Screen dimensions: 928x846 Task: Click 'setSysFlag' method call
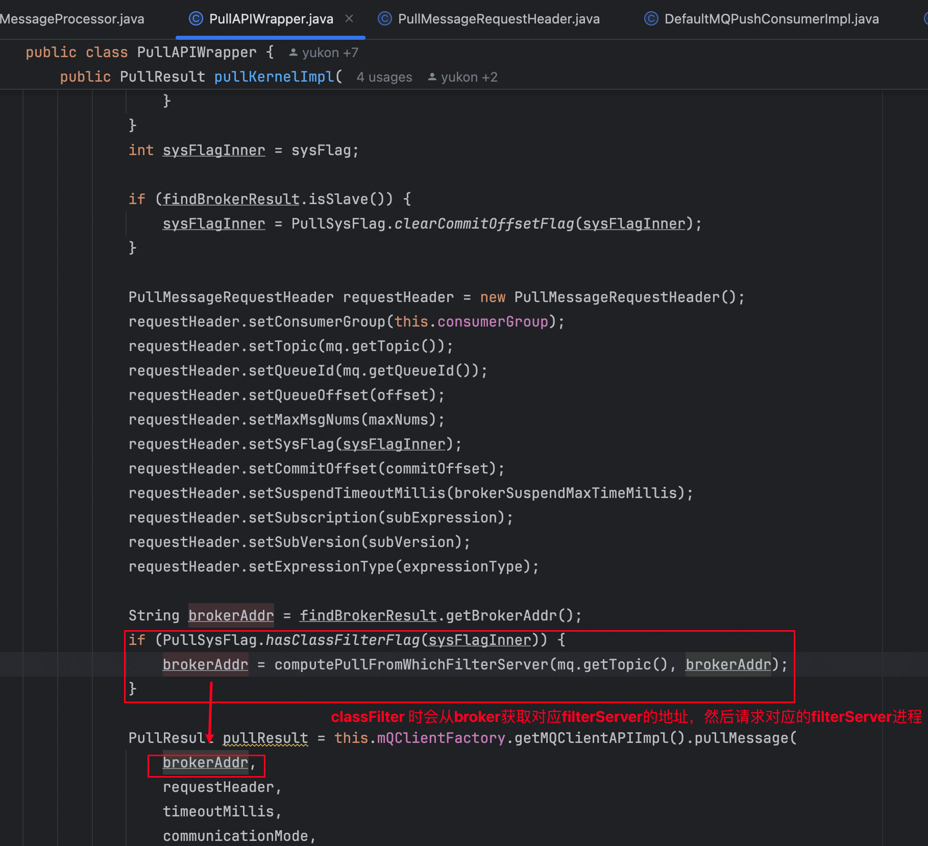(291, 444)
